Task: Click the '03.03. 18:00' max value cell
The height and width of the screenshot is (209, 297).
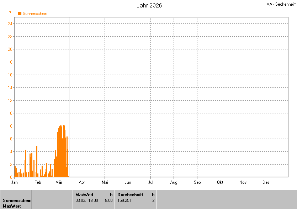Action: [x=87, y=200]
